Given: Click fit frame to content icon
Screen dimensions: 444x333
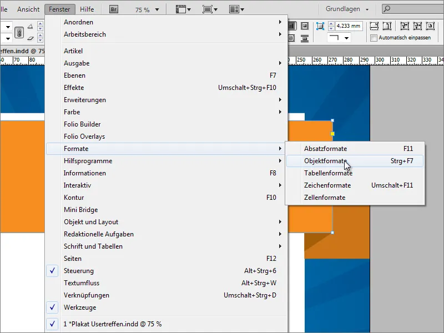Looking at the screenshot, I should coord(417,26).
